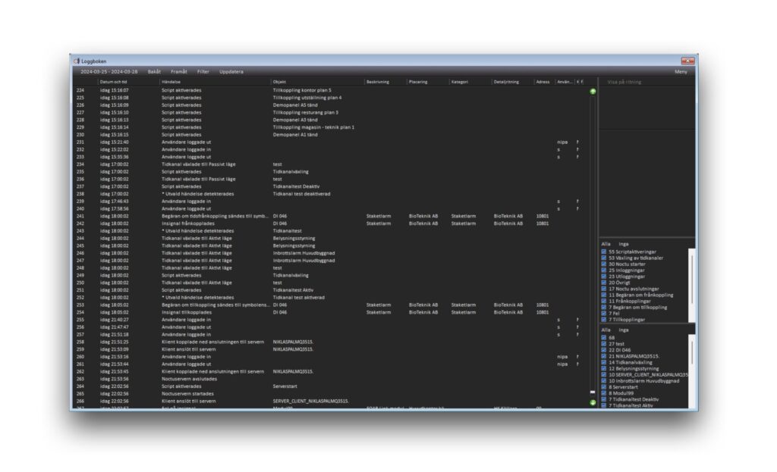777x472 pixels.
Task: Click Visa på ritning button
Action: coord(624,82)
